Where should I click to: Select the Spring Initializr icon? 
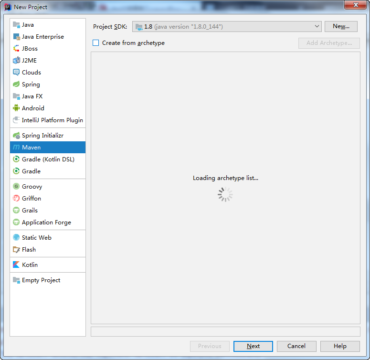(x=16, y=136)
